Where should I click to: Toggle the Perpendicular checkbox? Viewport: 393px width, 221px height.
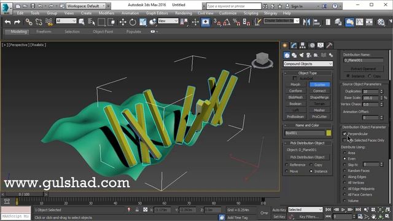[x=344, y=134]
